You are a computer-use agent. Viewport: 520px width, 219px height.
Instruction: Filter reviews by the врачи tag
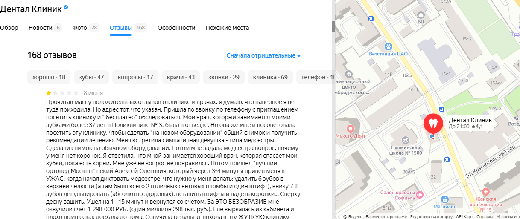pyautogui.click(x=181, y=77)
